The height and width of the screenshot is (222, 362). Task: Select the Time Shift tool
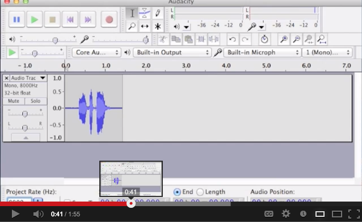pyautogui.click(x=145, y=26)
